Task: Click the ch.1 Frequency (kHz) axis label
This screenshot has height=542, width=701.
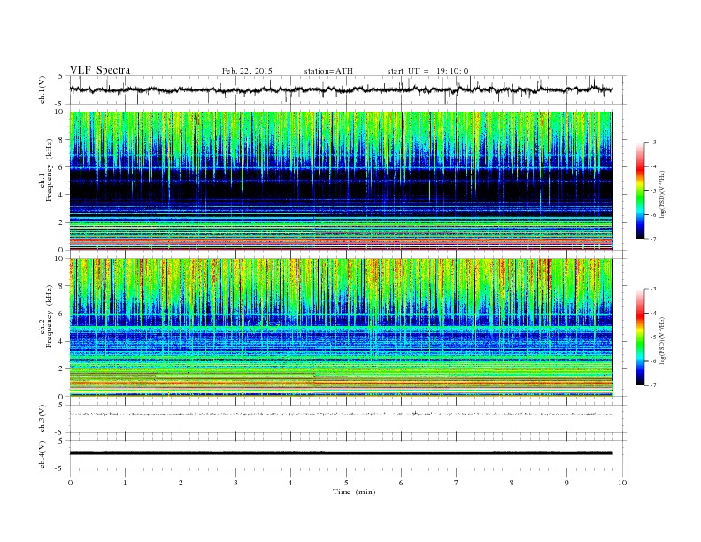Action: 47,181
